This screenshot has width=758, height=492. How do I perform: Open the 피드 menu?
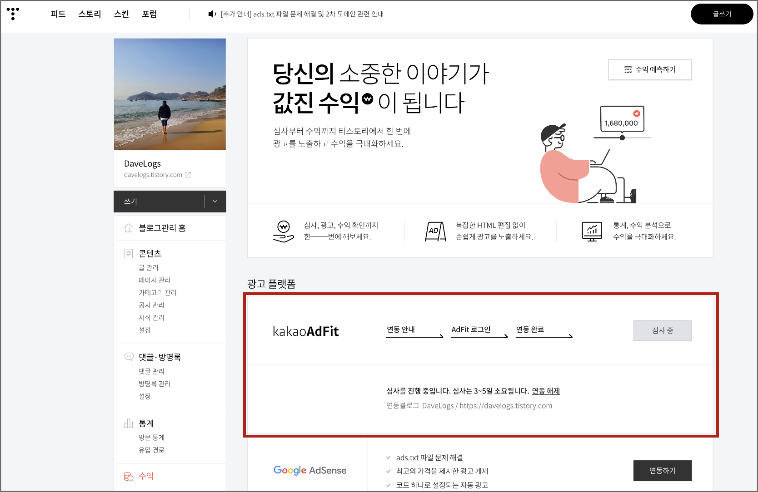(58, 14)
